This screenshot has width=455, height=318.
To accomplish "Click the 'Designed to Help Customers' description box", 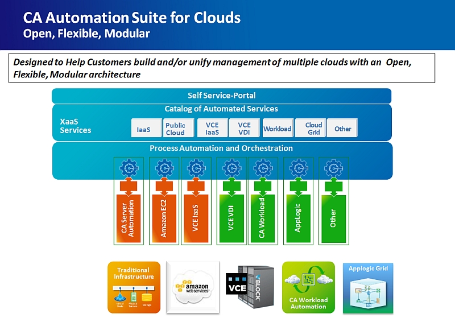I will coord(222,68).
